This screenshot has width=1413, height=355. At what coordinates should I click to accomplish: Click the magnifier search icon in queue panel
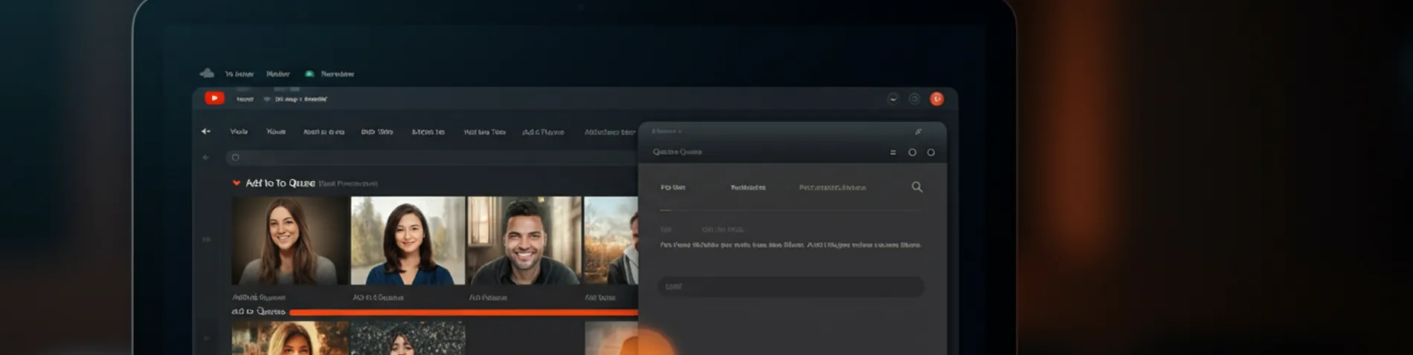(917, 187)
